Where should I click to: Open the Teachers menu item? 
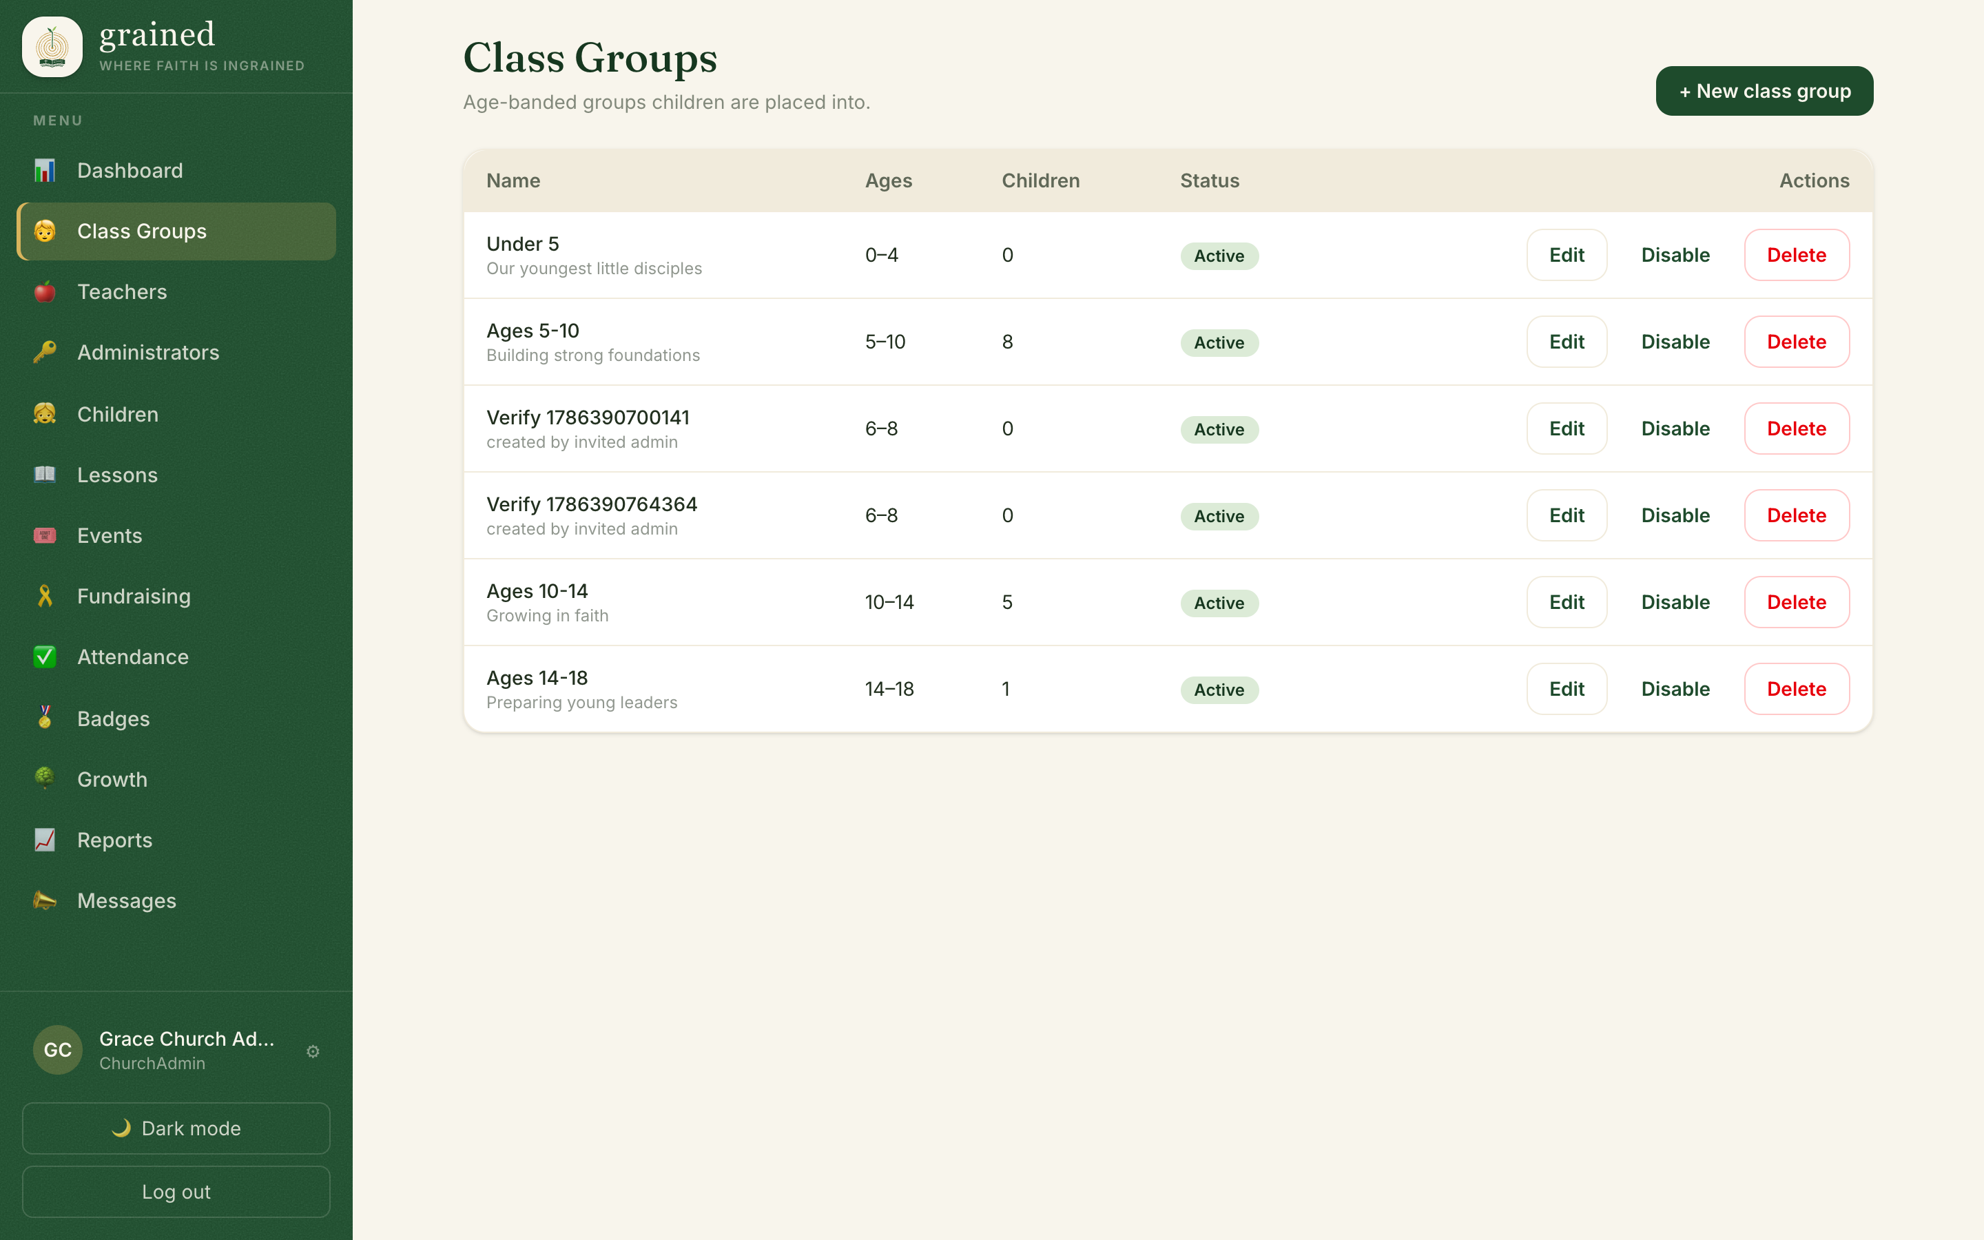(176, 292)
